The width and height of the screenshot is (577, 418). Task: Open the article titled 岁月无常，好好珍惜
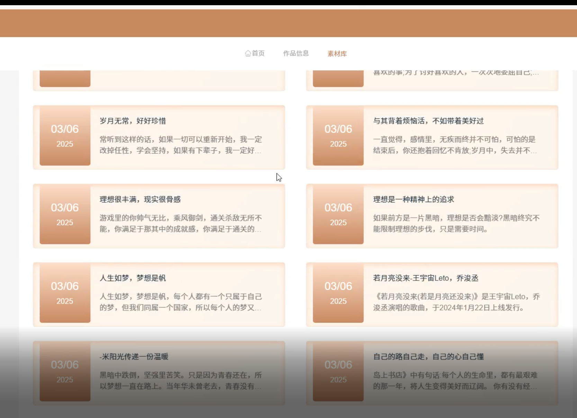coord(133,121)
